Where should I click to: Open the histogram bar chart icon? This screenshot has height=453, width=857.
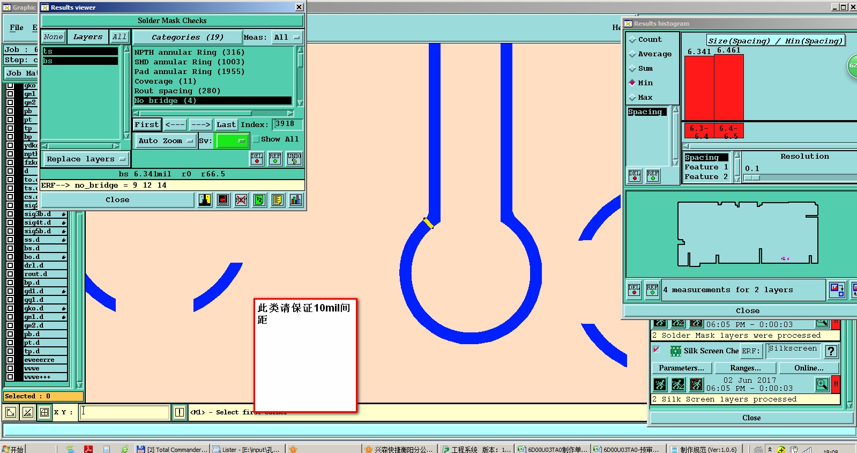296,200
